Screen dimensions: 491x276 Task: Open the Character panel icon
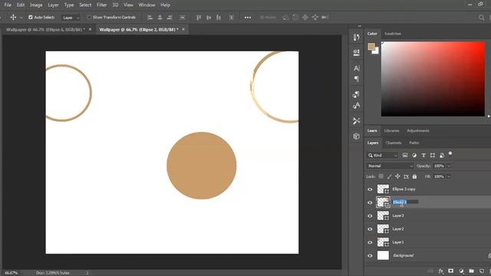pos(356,68)
